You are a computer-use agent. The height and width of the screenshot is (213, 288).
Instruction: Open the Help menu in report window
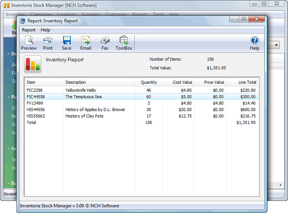coord(45,30)
